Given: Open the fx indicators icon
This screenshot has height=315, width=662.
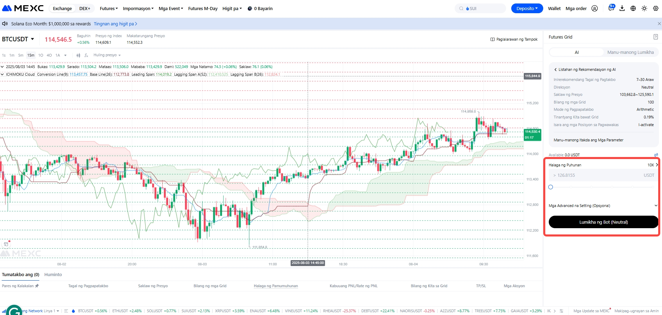Looking at the screenshot, I should (86, 55).
